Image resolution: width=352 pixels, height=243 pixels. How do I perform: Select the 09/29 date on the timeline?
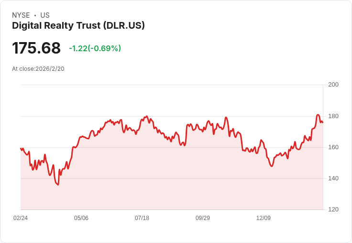pos(203,218)
